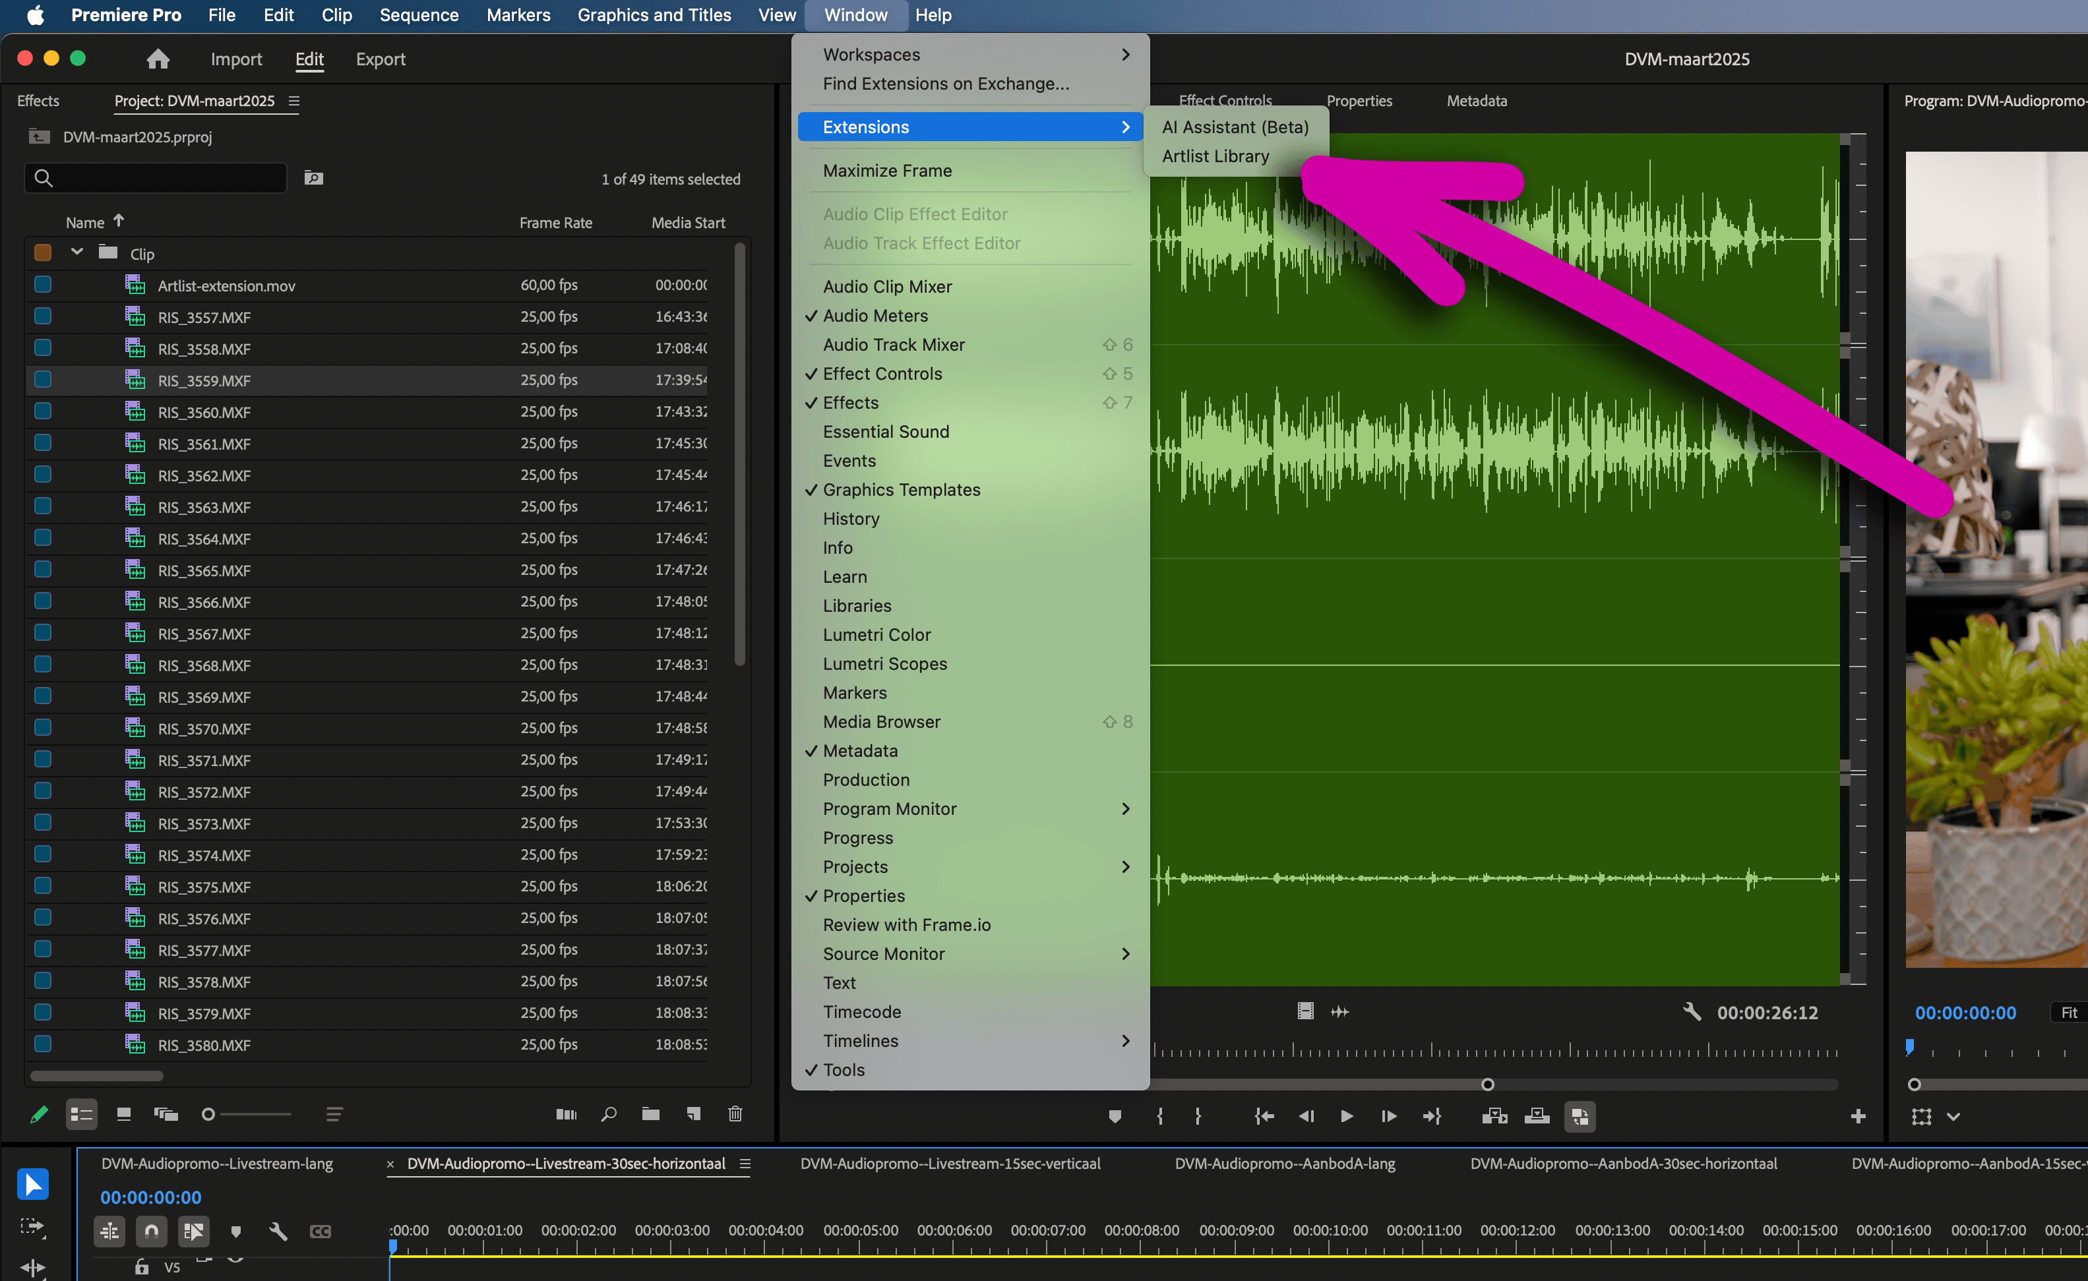Open Source Monitor wrench settings
Viewport: 2088px width, 1281px height.
1692,1011
